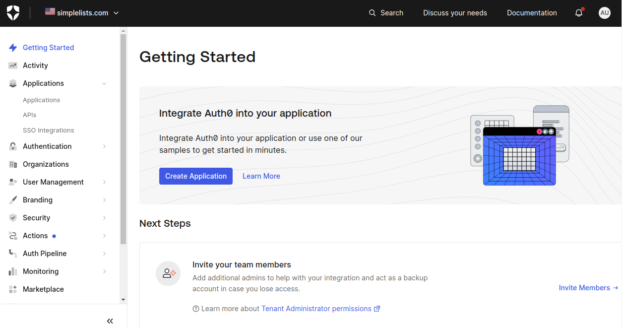Open Discuss your needs link
622x328 pixels.
tap(455, 13)
